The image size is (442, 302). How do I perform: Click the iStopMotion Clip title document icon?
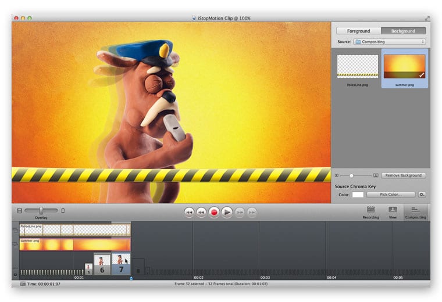pos(194,19)
